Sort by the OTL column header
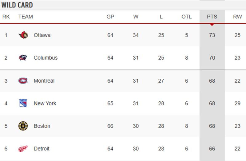 (x=186, y=17)
